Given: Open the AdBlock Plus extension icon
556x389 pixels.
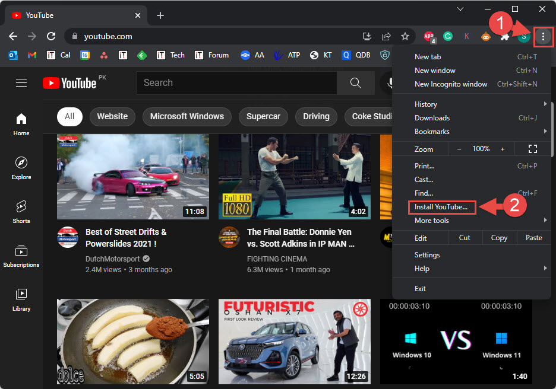Looking at the screenshot, I should 429,36.
